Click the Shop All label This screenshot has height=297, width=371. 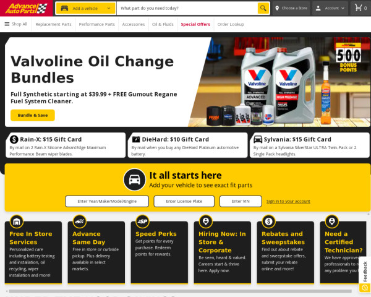[19, 24]
